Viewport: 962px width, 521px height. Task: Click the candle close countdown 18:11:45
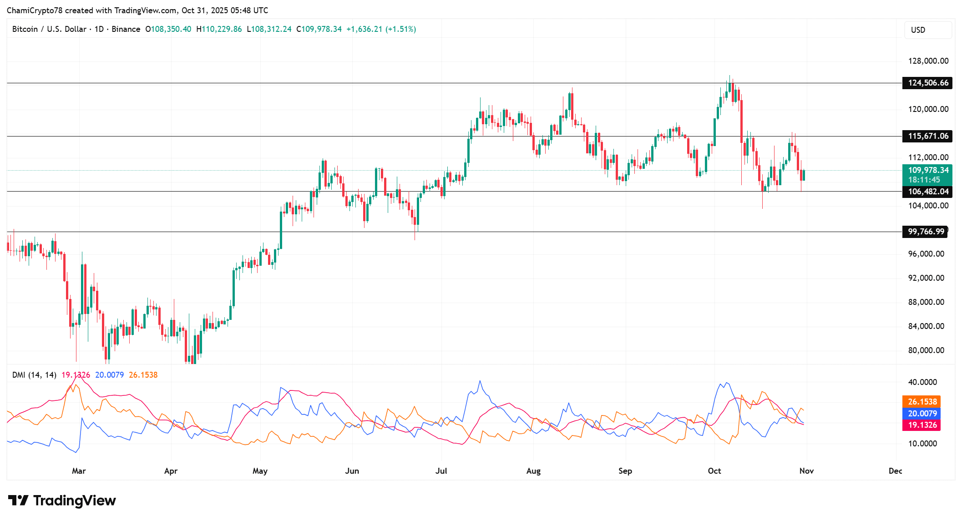924,180
